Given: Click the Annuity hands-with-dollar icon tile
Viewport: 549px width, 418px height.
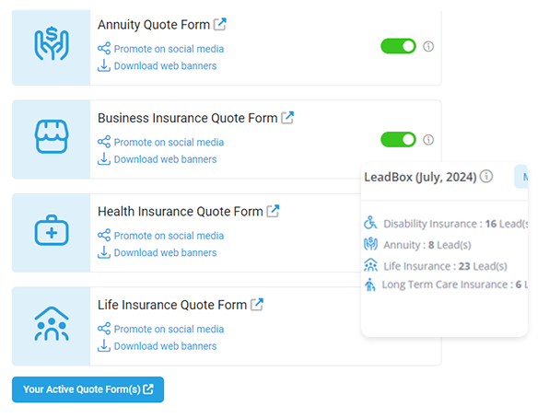Looking at the screenshot, I should [x=51, y=47].
